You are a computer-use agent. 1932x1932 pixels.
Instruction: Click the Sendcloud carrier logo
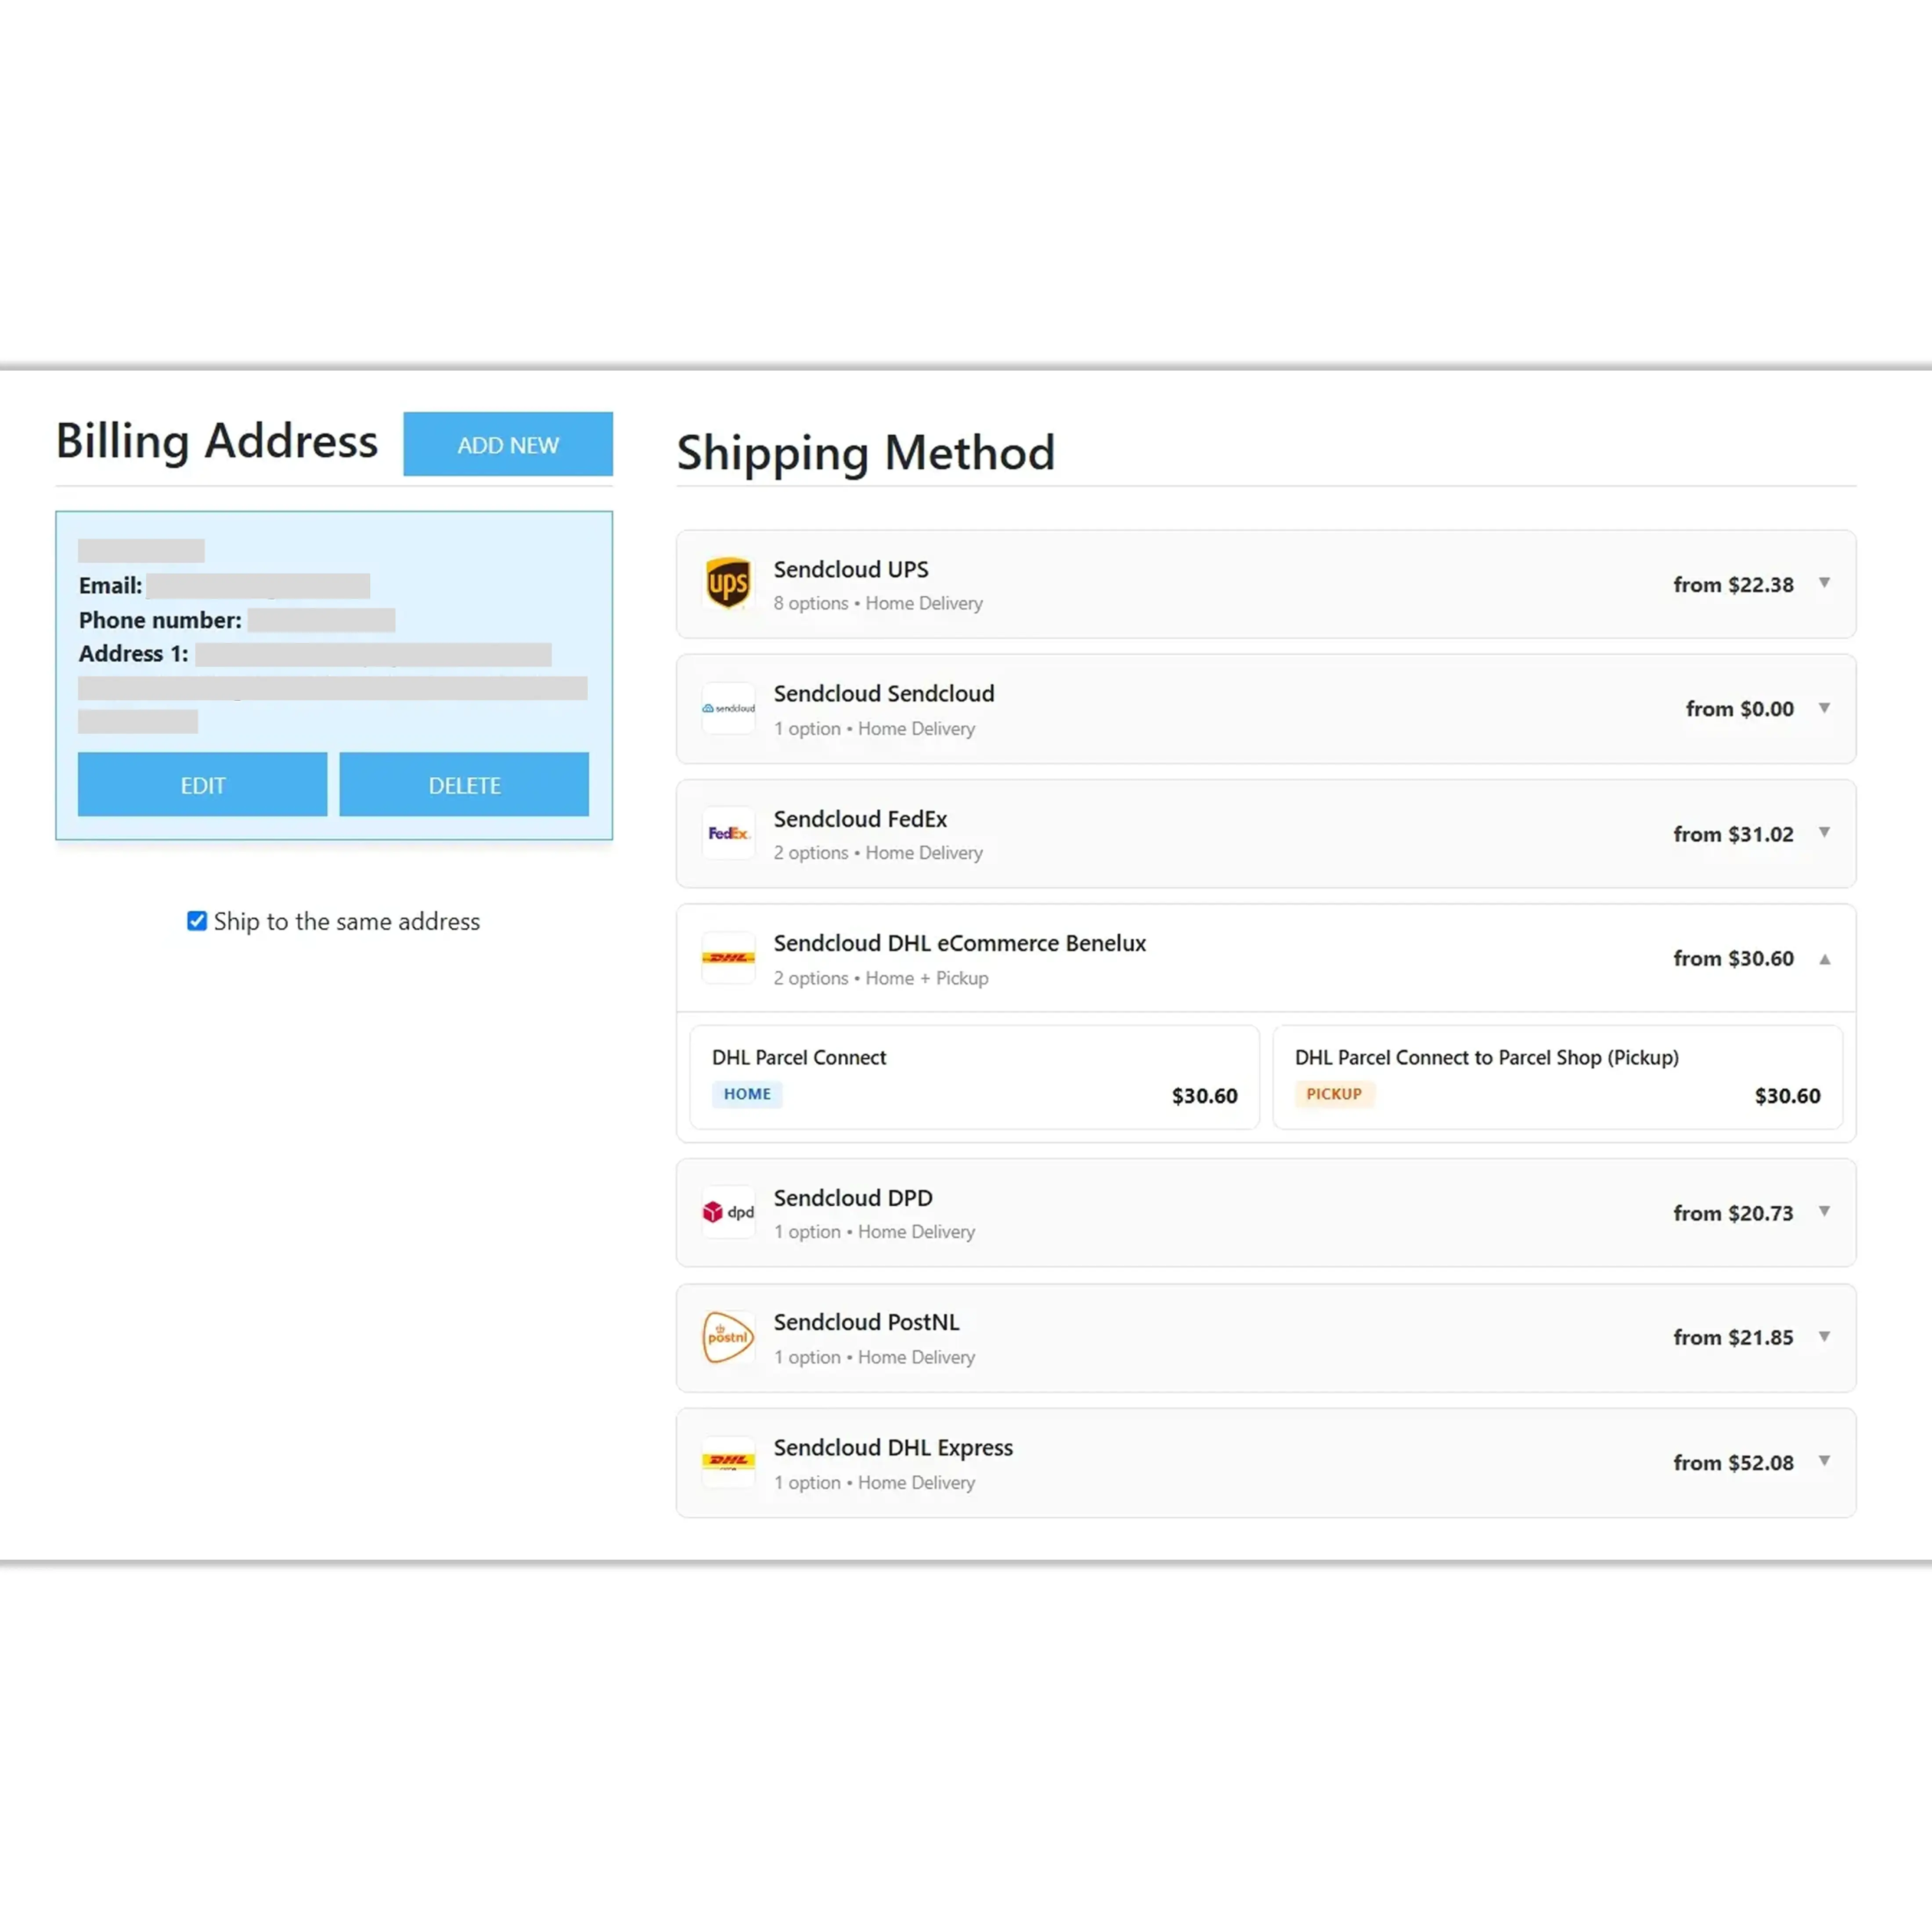tap(728, 708)
